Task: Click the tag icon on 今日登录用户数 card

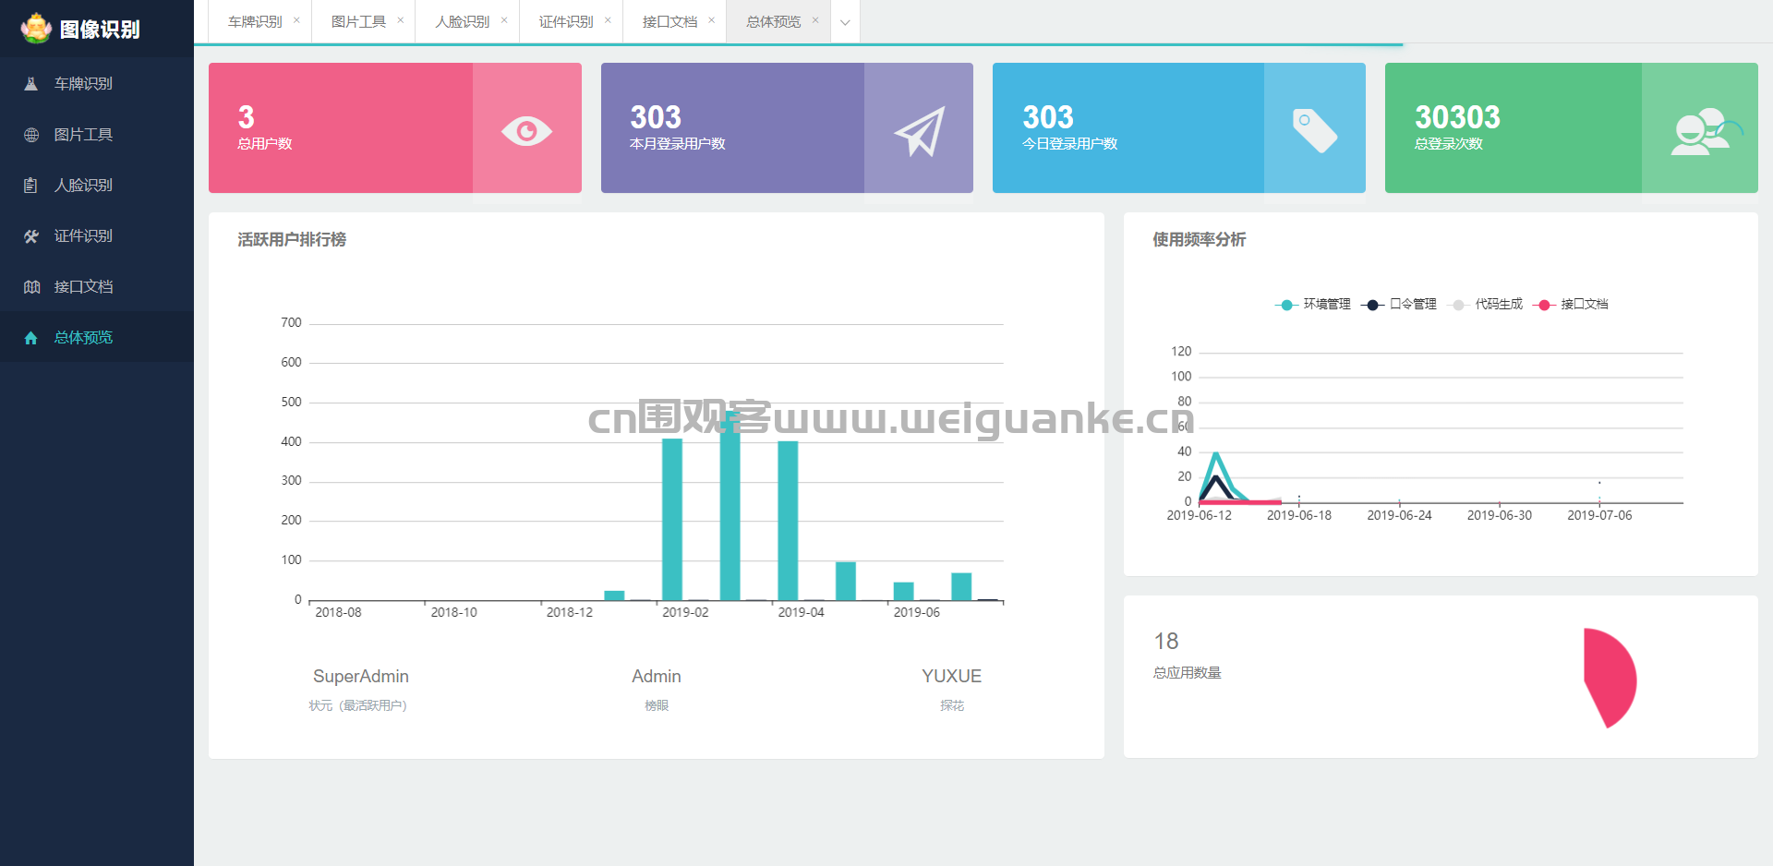Action: [x=1315, y=131]
